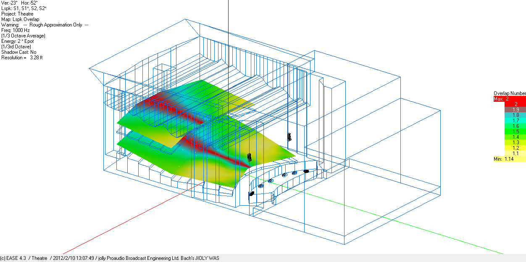Click the right hanging line-array loudspeaker near the side wall

(x=289, y=137)
